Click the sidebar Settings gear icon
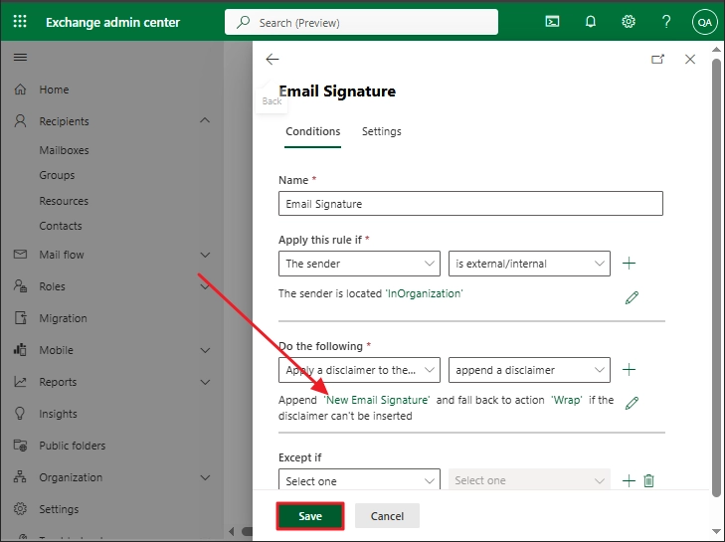Viewport: 725px width, 542px height. pyautogui.click(x=20, y=509)
